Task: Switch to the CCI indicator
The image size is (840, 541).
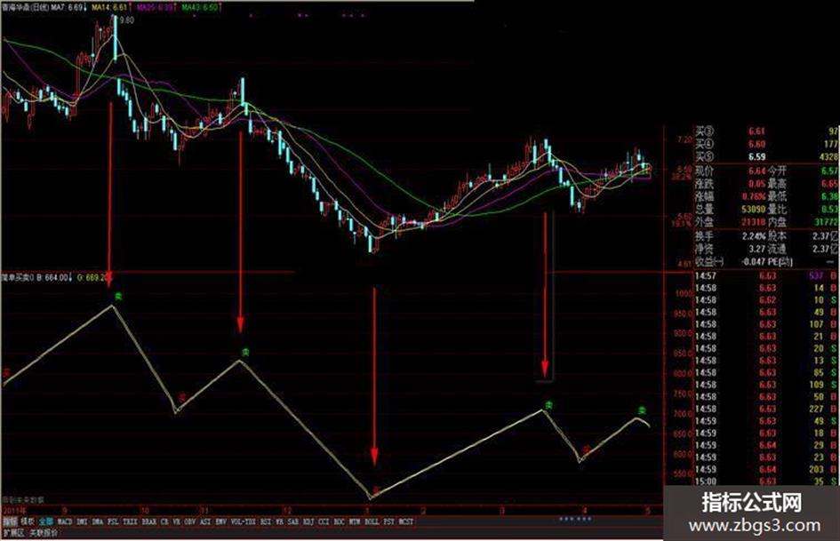Action: tap(324, 521)
